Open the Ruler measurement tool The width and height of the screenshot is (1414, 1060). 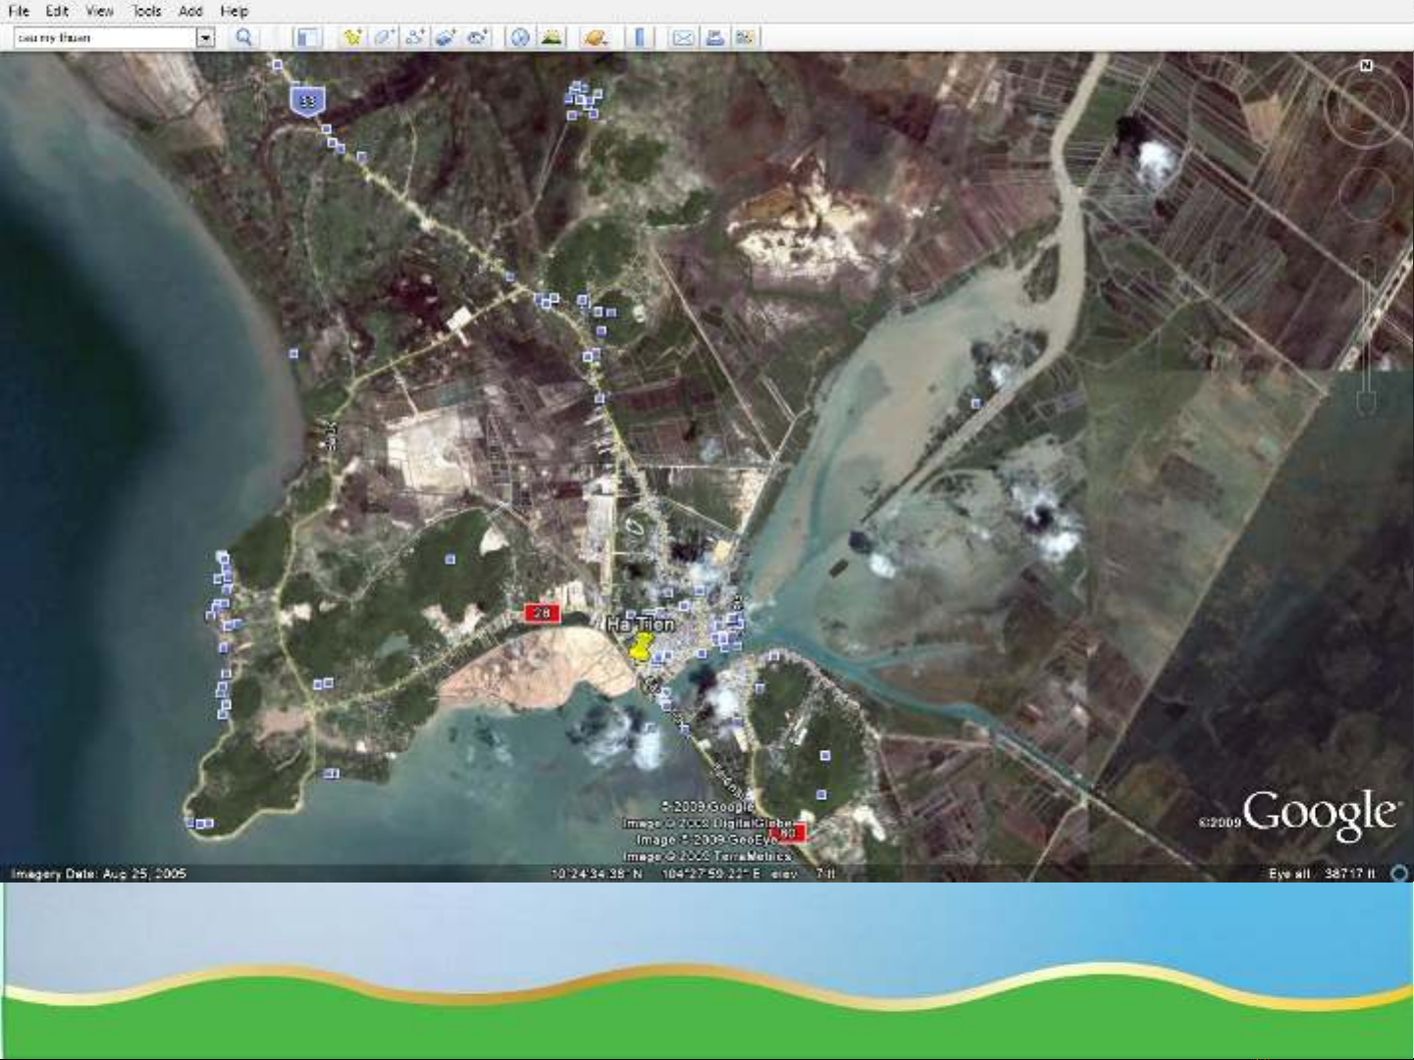pyautogui.click(x=640, y=38)
